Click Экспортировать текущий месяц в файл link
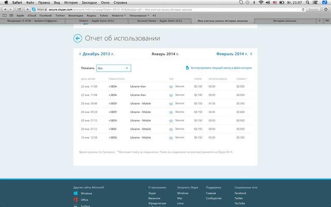 coord(221,68)
